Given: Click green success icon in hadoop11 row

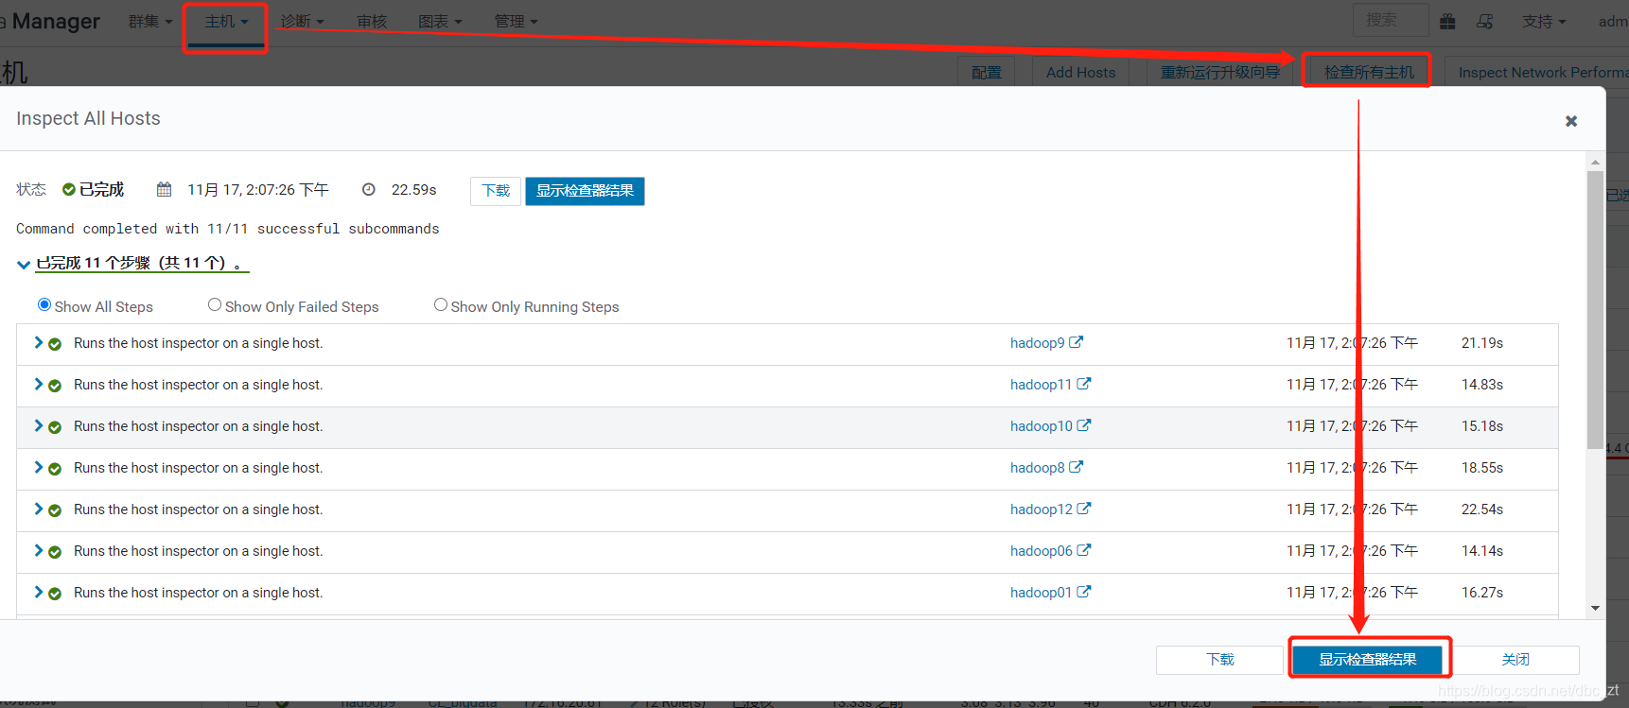Looking at the screenshot, I should (55, 386).
